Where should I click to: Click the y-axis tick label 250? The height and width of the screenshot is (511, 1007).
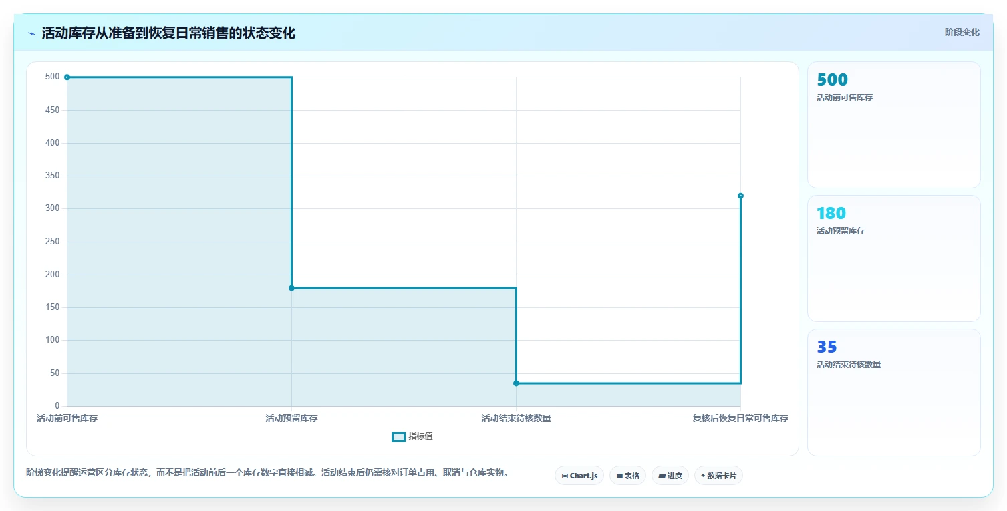coord(53,242)
